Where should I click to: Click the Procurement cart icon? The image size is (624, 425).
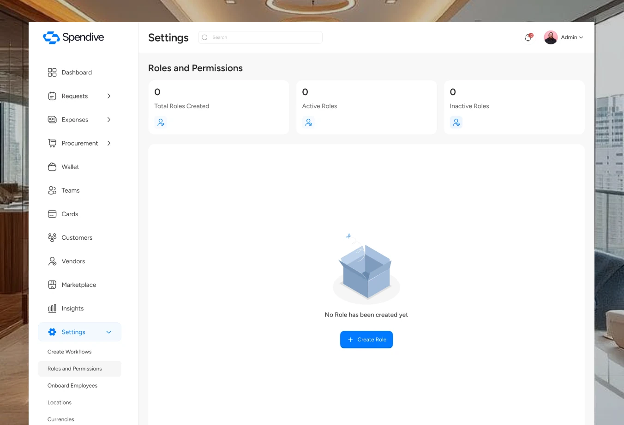click(x=52, y=143)
